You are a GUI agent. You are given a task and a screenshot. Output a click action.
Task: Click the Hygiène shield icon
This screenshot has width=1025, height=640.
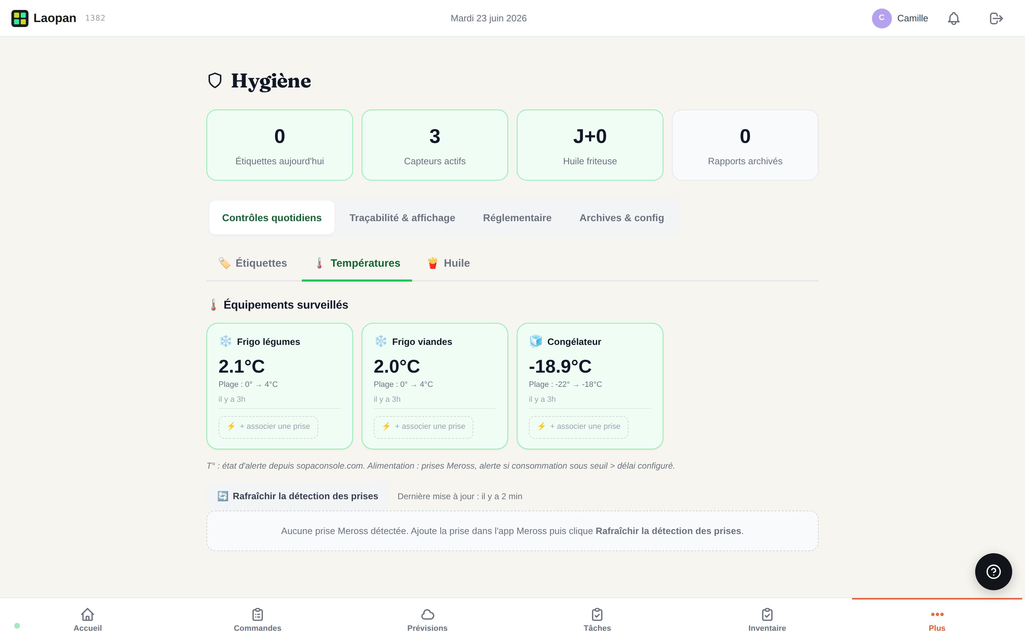(215, 80)
